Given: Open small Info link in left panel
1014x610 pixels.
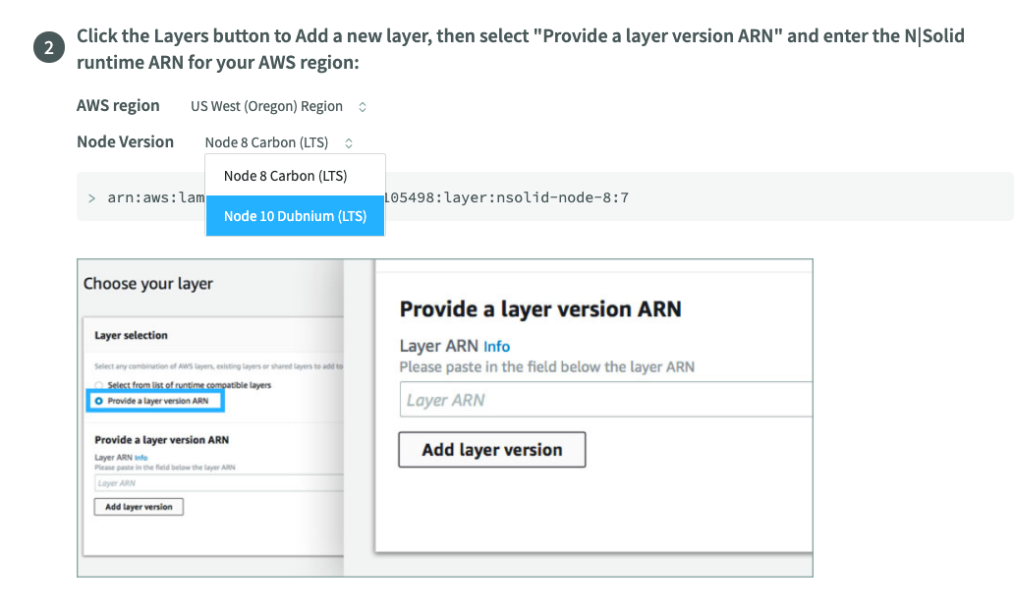Looking at the screenshot, I should [141, 458].
